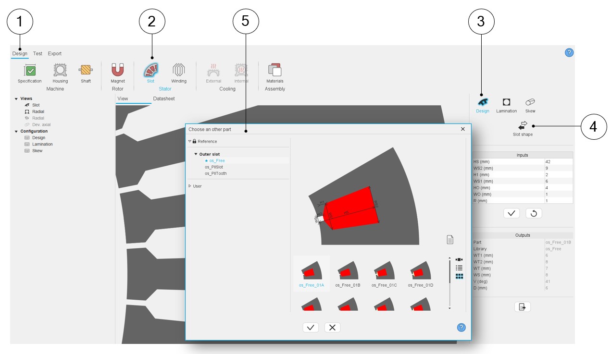Switch dialog to grid thumbnails view icon
This screenshot has width=611, height=354.
[x=459, y=276]
